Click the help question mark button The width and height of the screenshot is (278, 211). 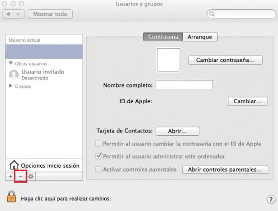(x=271, y=199)
